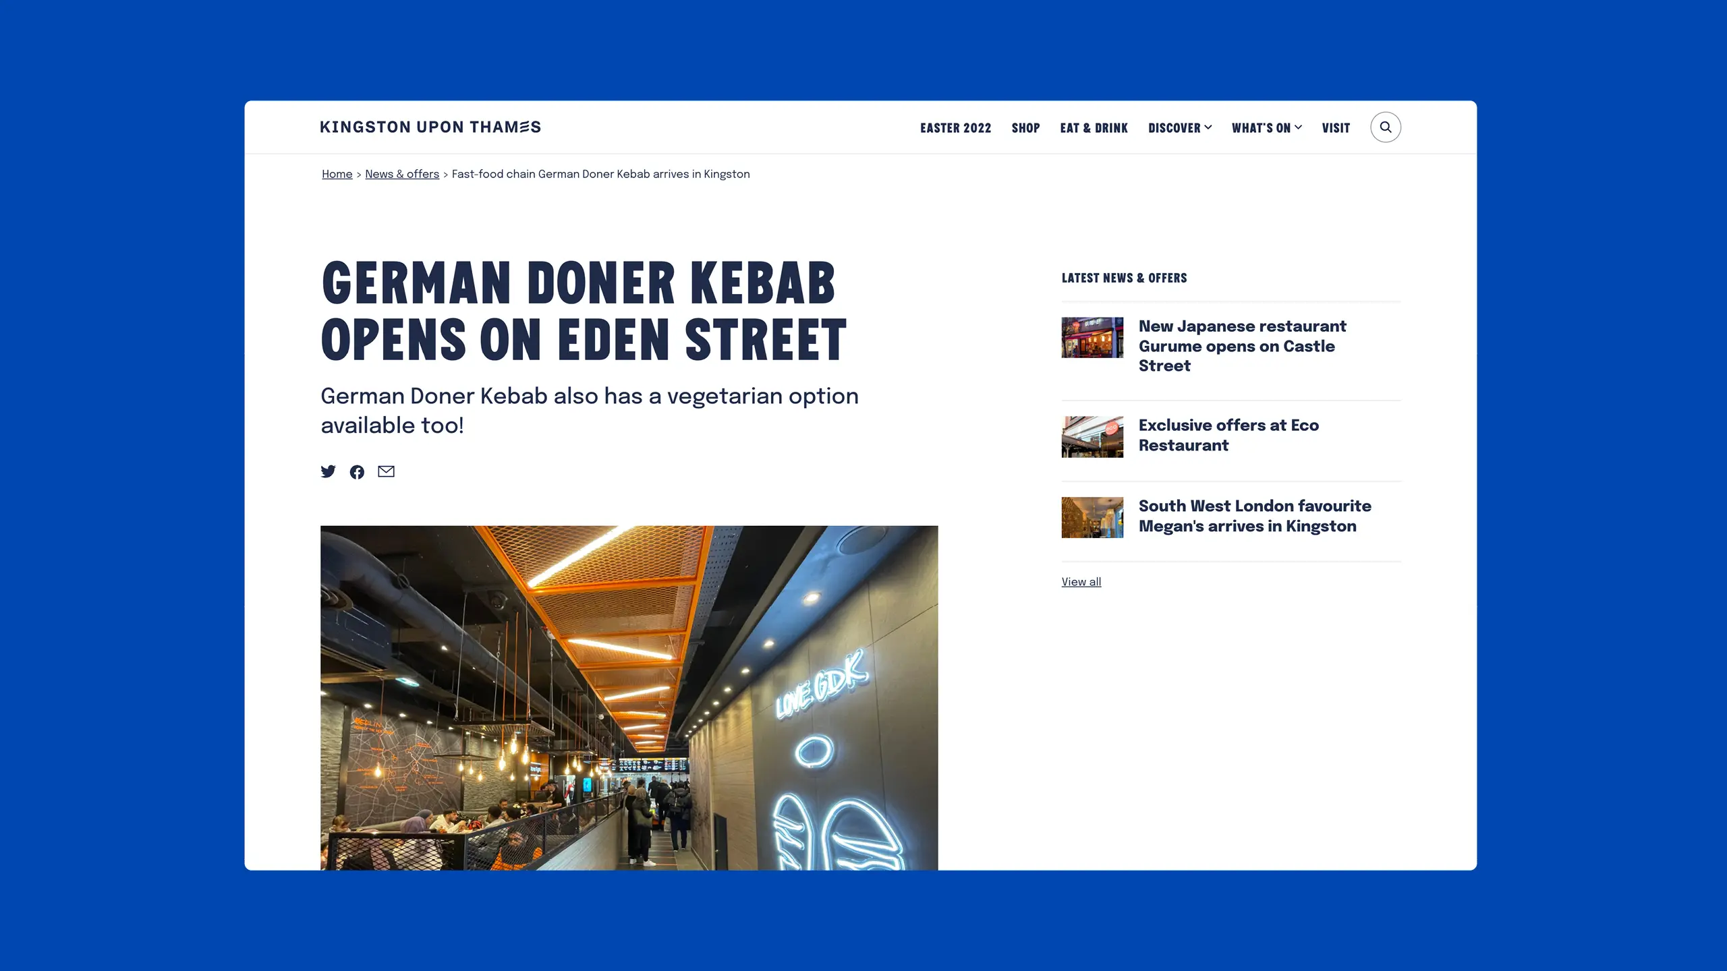Open the search magnifier icon
This screenshot has width=1727, height=971.
pos(1385,127)
